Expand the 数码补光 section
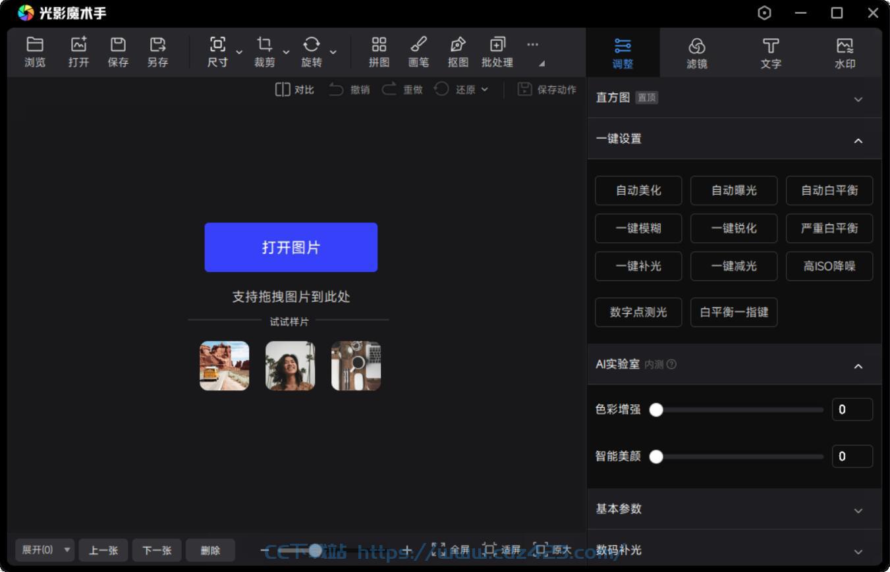 [858, 552]
